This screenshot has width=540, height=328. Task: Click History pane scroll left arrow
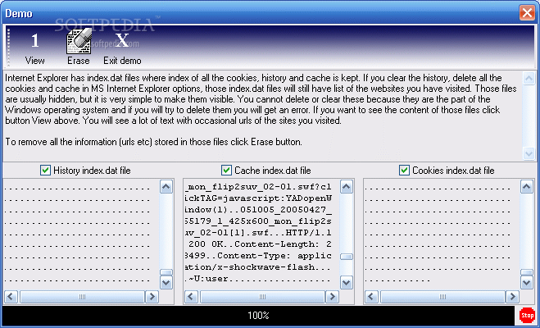click(x=11, y=297)
